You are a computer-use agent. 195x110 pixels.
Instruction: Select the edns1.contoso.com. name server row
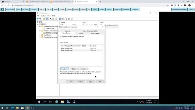click(81, 48)
